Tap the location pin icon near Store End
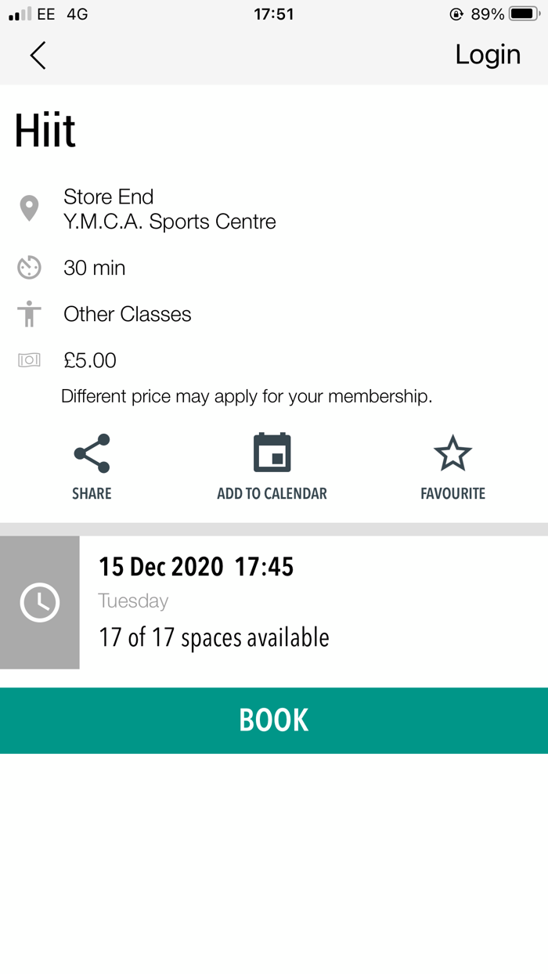This screenshot has width=548, height=974. (29, 207)
